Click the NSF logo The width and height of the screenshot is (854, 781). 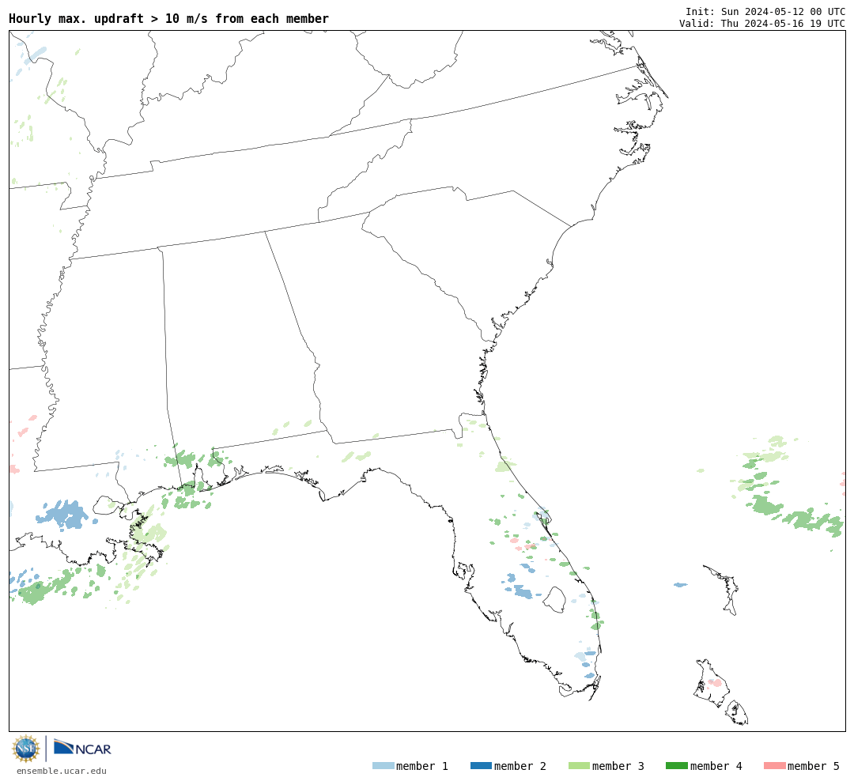[25, 749]
